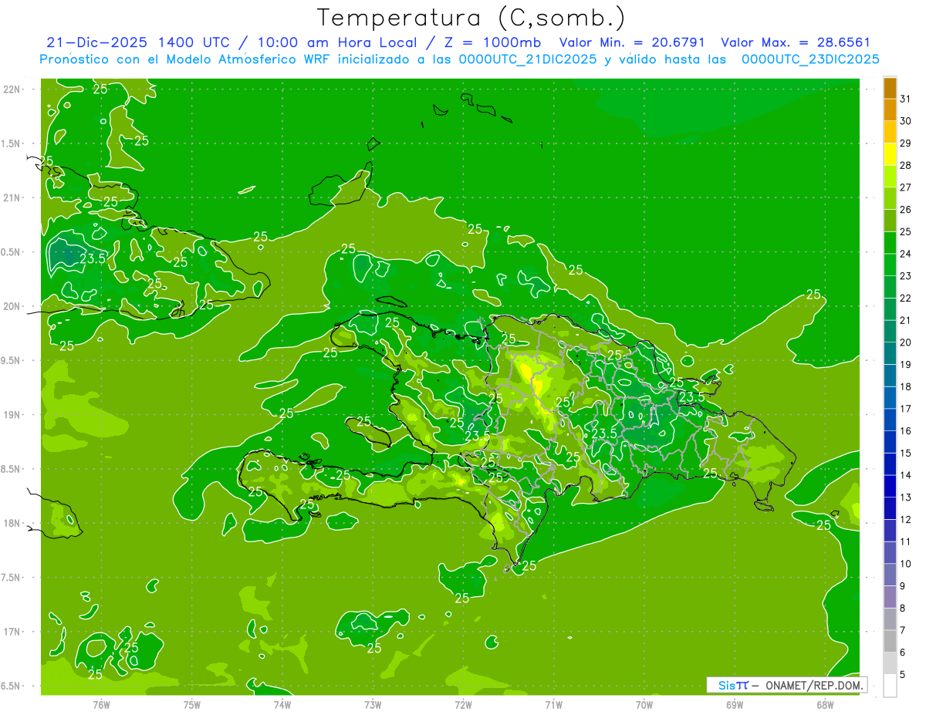Click the '18N' latitude axis label
The width and height of the screenshot is (926, 715).
pos(13,523)
